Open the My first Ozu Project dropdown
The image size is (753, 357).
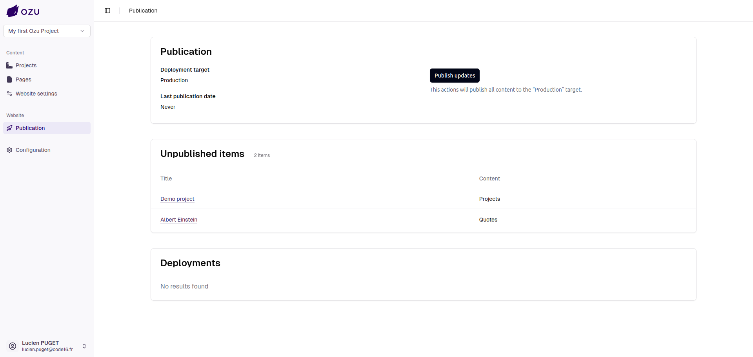[47, 31]
